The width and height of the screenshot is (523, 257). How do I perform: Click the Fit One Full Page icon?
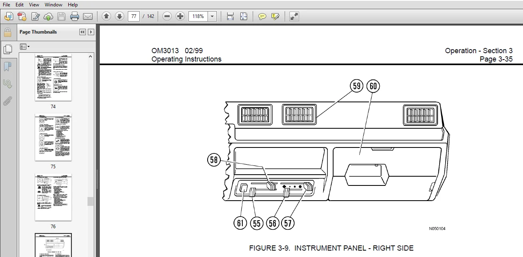244,16
